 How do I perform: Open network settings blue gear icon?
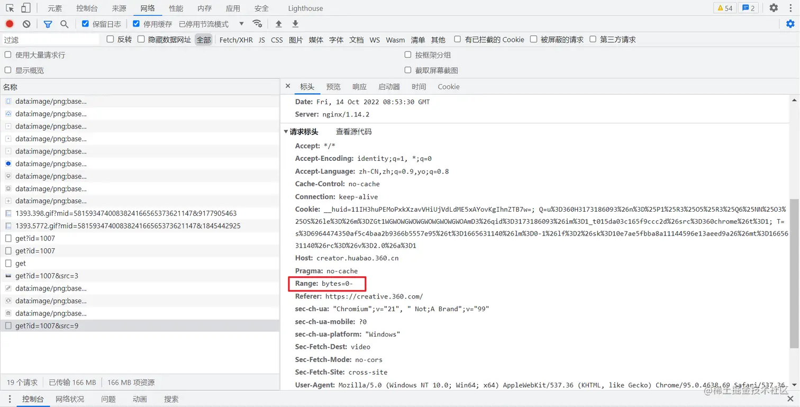pos(790,24)
